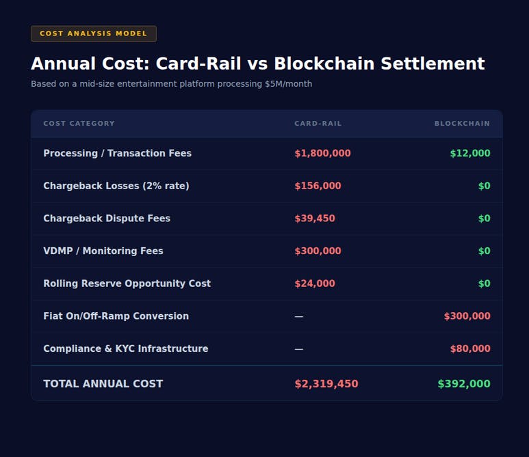529x457 pixels.
Task: Select the Processing / Transaction Fees row label
Action: [x=117, y=154]
